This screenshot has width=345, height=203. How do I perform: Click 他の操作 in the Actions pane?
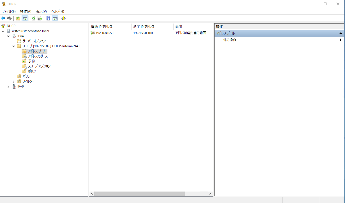230,40
